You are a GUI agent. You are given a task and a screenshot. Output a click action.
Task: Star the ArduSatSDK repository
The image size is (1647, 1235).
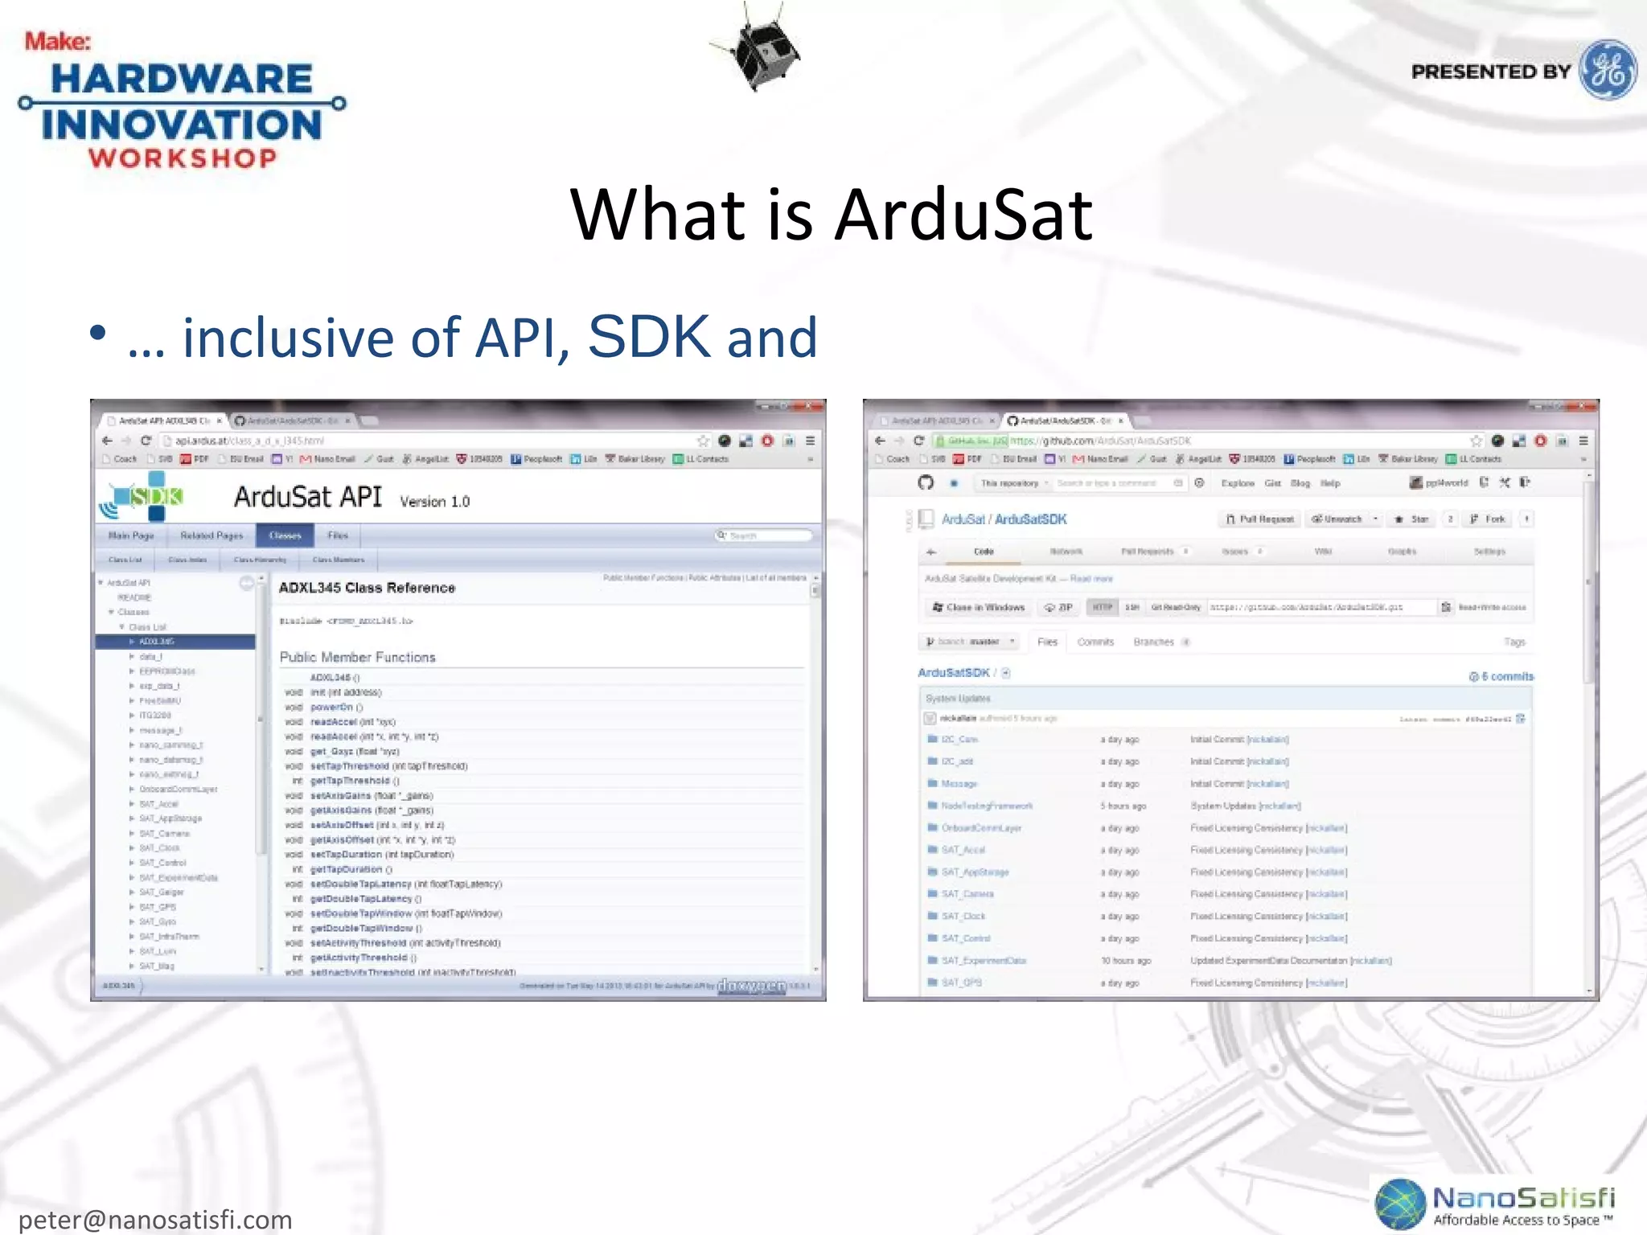[1412, 519]
